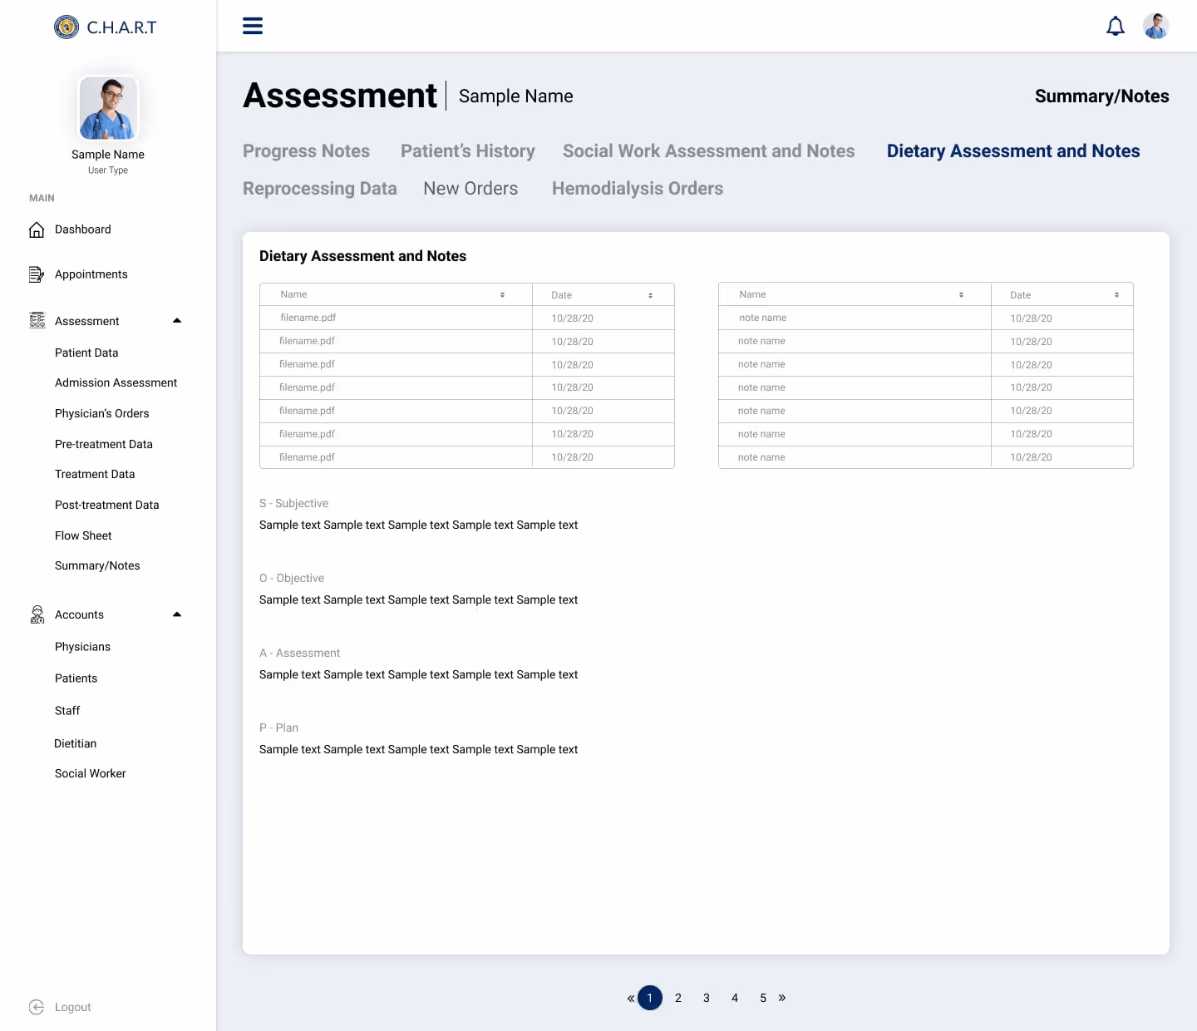Open Physician's Orders submenu item

tap(102, 413)
